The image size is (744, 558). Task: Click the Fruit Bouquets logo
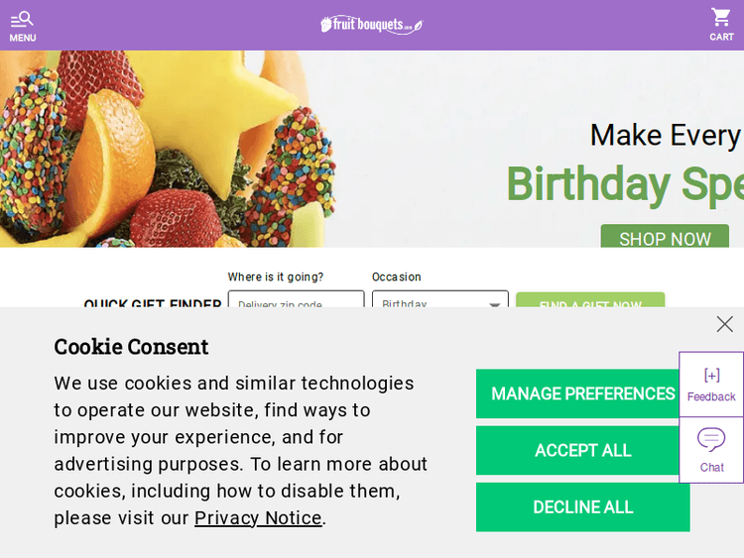tap(372, 25)
